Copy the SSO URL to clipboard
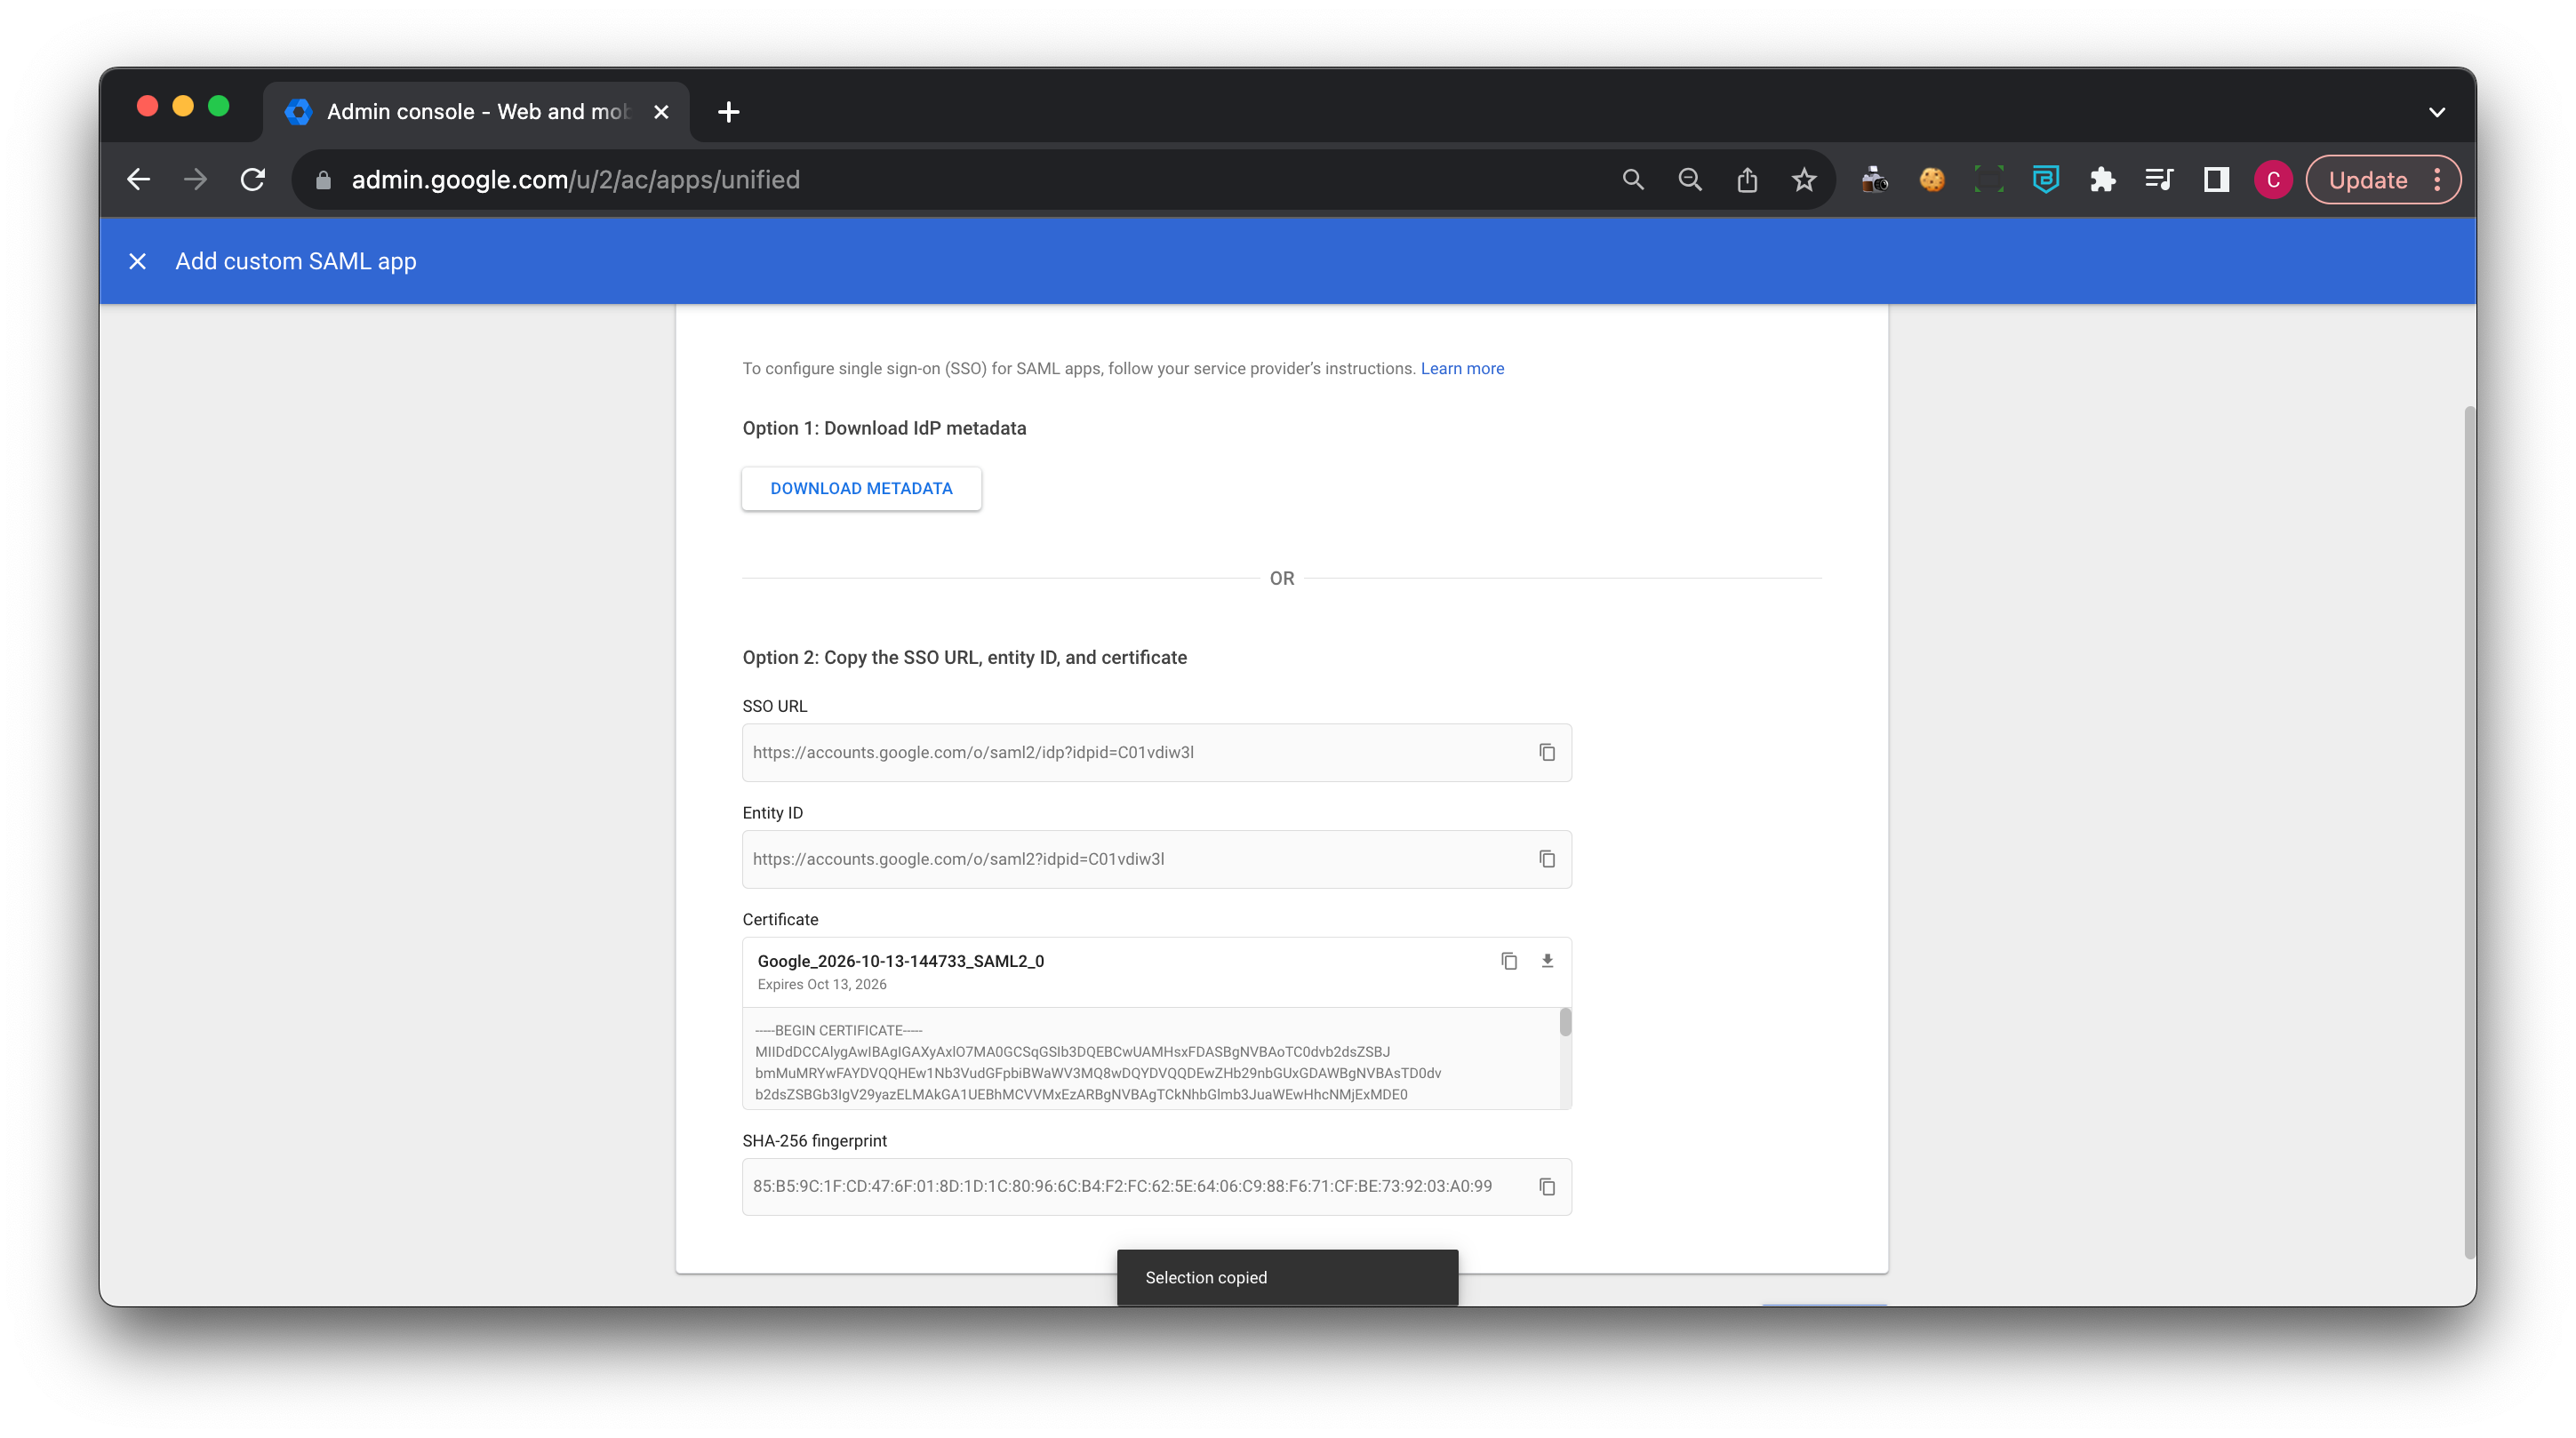The width and height of the screenshot is (2576, 1438). pos(1546,752)
